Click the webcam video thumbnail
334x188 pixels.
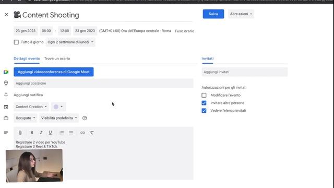(34, 166)
